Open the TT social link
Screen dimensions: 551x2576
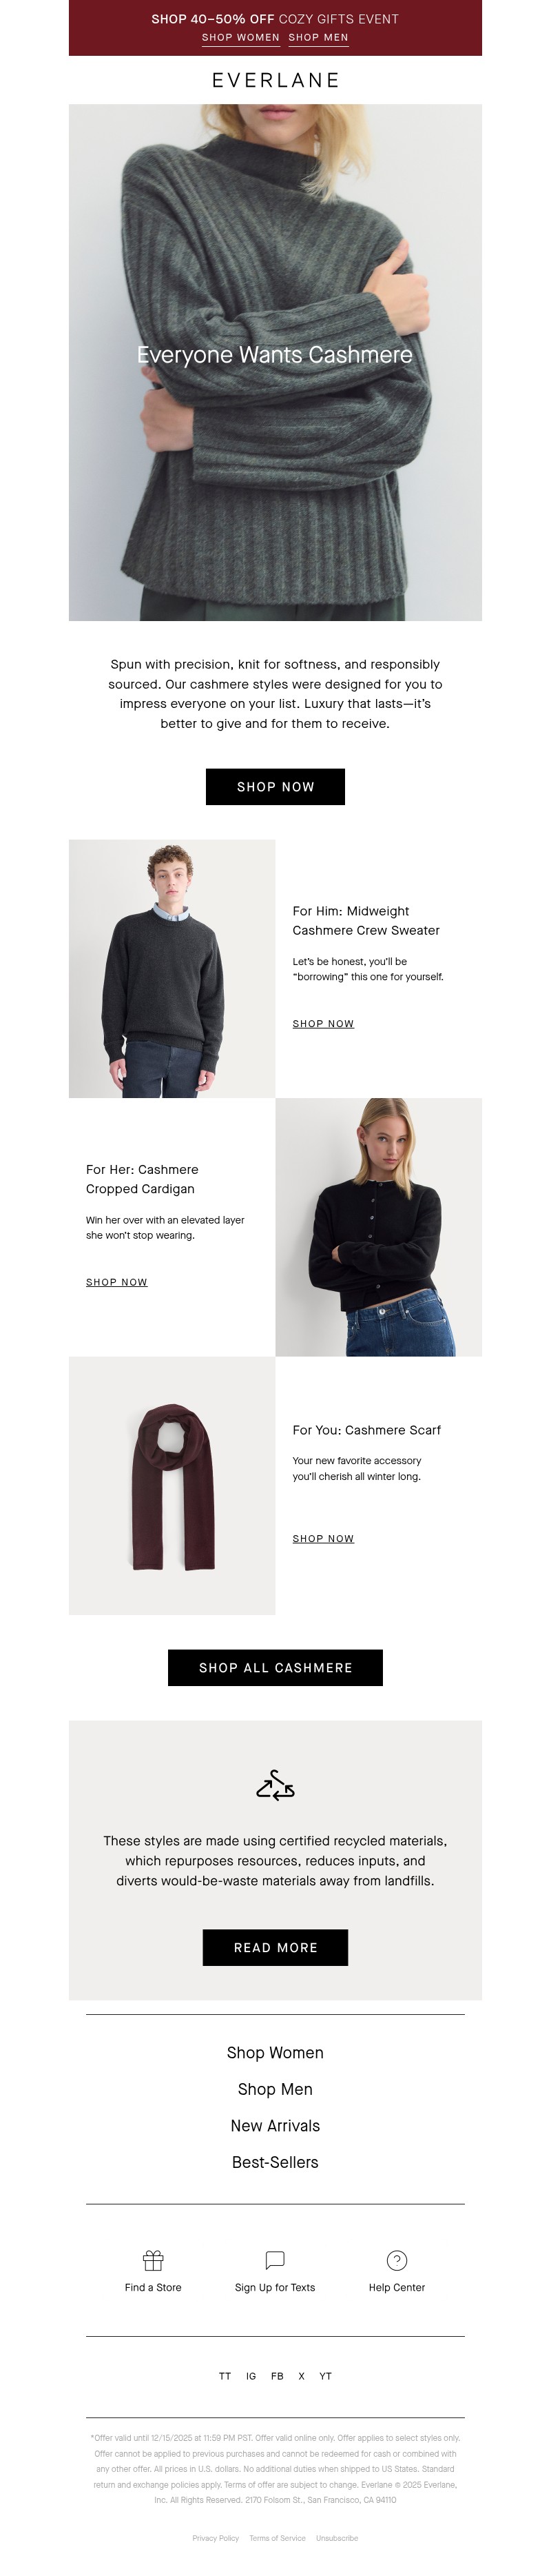click(x=225, y=2376)
